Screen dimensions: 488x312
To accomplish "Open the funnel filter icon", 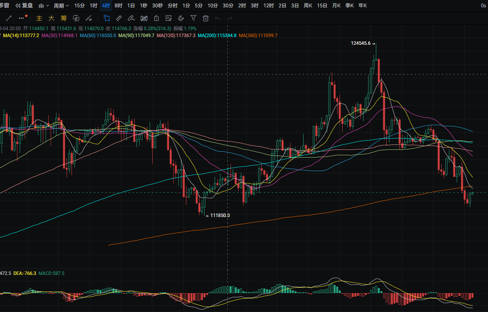I will click(193, 18).
